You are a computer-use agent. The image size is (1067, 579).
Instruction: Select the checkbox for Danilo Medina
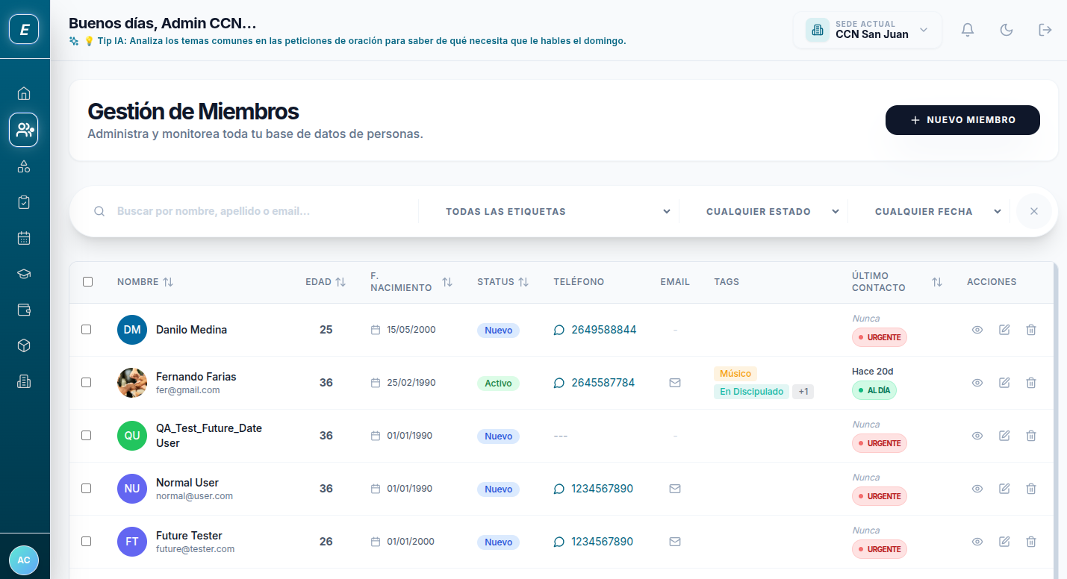click(x=87, y=329)
